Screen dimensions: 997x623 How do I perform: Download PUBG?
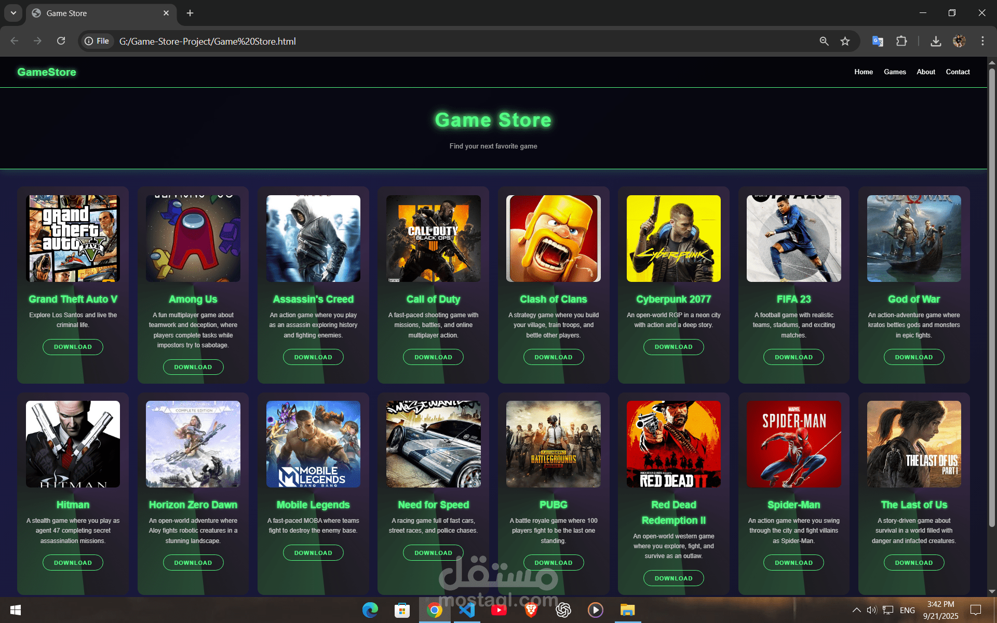[x=554, y=563]
